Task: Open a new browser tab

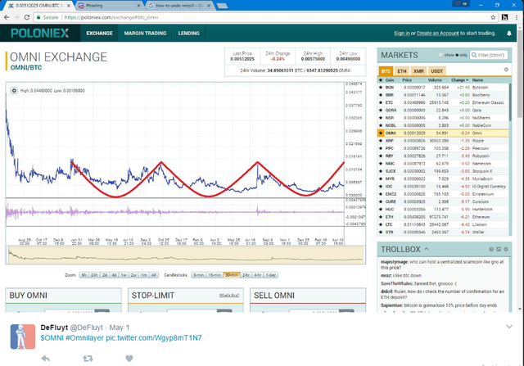Action: [222, 6]
